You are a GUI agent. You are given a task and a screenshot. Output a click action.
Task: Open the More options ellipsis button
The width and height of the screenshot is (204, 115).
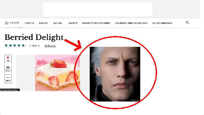point(8,79)
